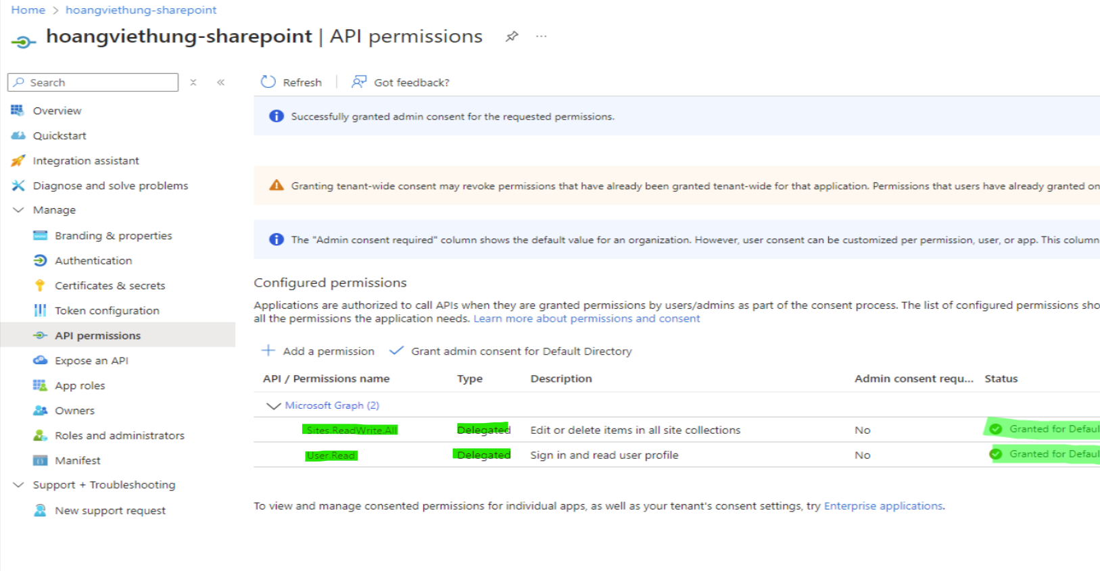The image size is (1100, 571).
Task: Open the more options ellipsis in header
Action: (541, 36)
